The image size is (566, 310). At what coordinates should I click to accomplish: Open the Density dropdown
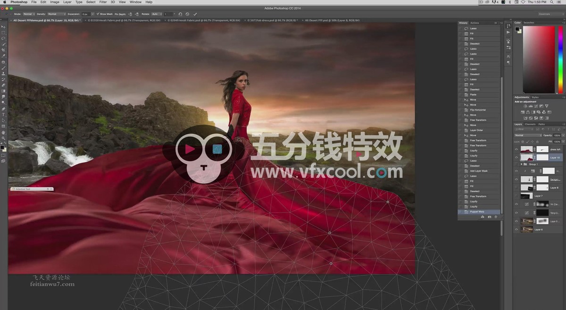pos(56,14)
